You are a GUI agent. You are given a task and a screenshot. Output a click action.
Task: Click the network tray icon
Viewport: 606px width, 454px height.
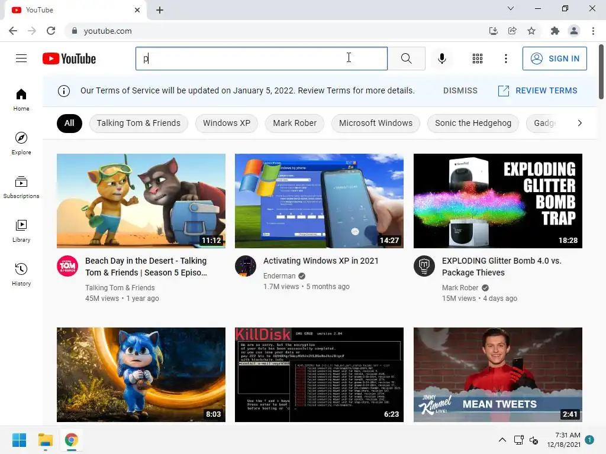(518, 440)
